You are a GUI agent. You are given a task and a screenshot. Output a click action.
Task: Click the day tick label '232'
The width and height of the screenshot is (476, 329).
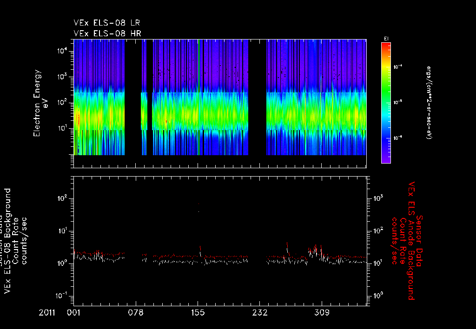click(260, 313)
